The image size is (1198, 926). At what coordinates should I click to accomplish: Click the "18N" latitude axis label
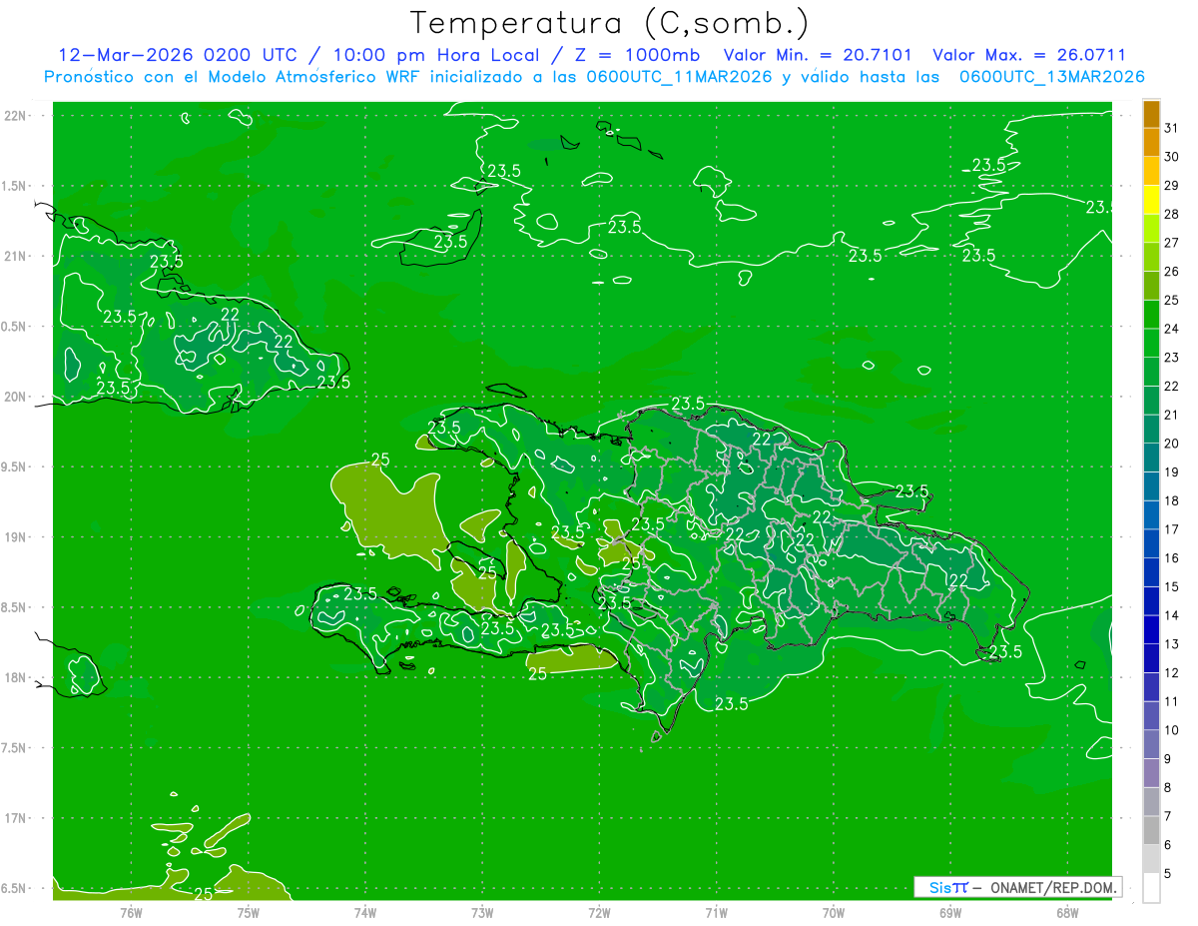[x=16, y=677]
